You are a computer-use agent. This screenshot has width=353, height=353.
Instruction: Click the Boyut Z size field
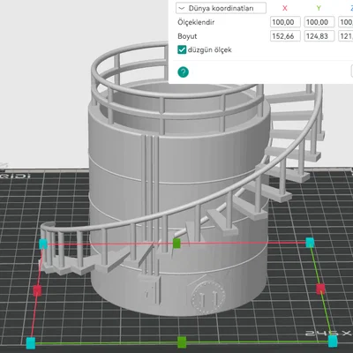[x=346, y=36]
